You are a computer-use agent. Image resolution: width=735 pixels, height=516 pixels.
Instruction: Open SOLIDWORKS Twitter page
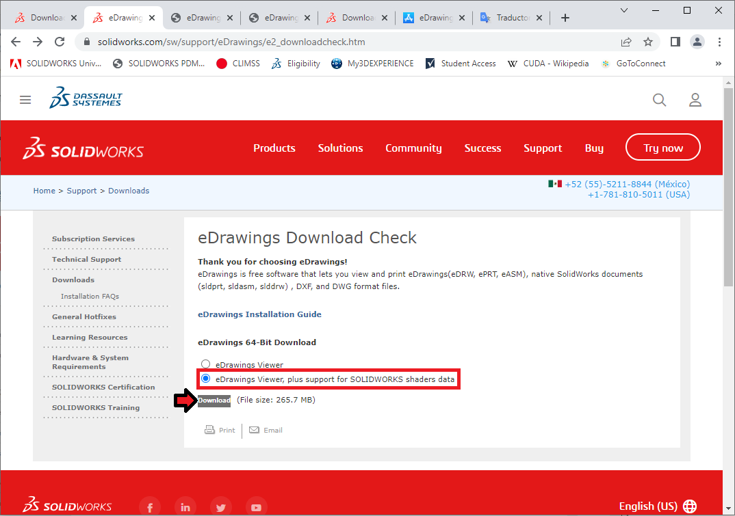coord(221,507)
